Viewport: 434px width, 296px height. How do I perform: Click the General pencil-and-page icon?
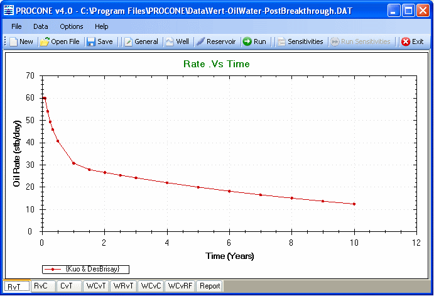point(128,42)
